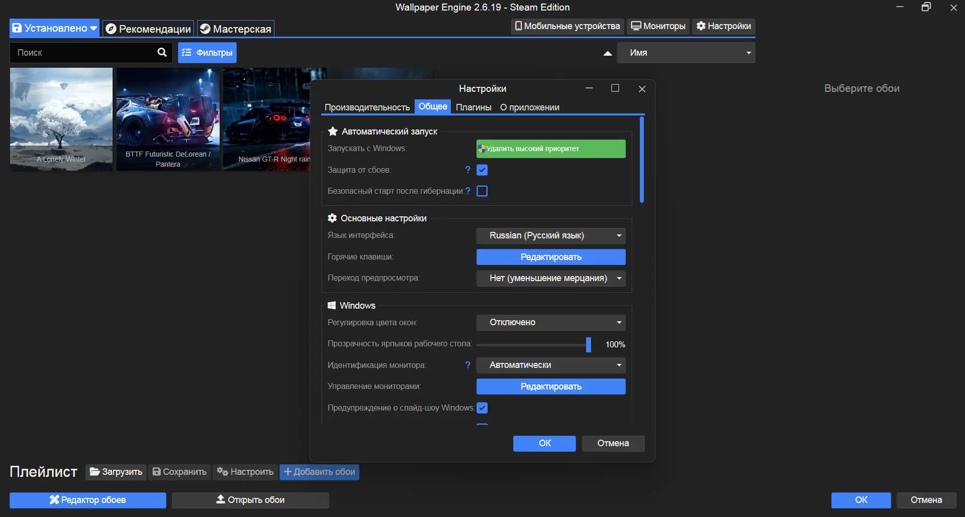
Task: Open the Мониторы button
Action: pos(658,26)
